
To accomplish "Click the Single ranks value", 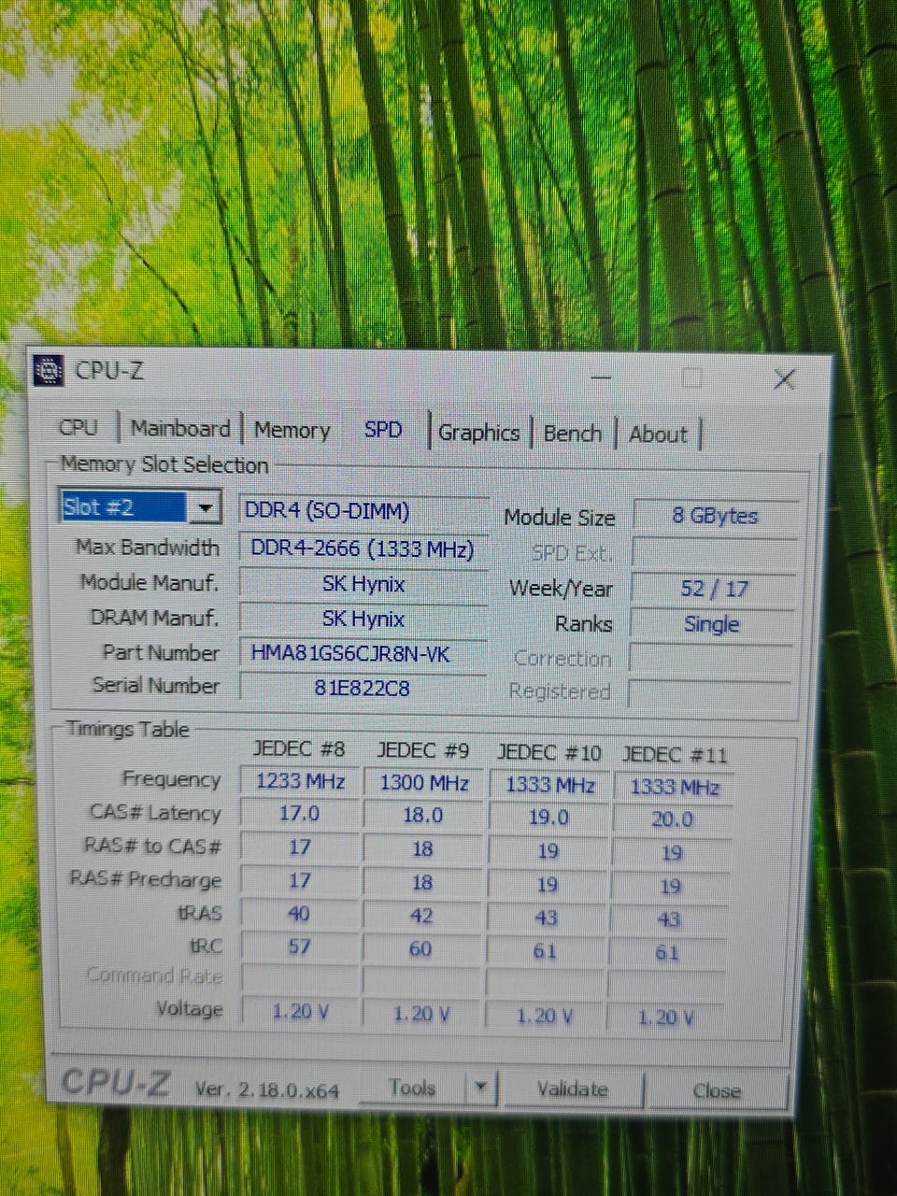I will (712, 624).
